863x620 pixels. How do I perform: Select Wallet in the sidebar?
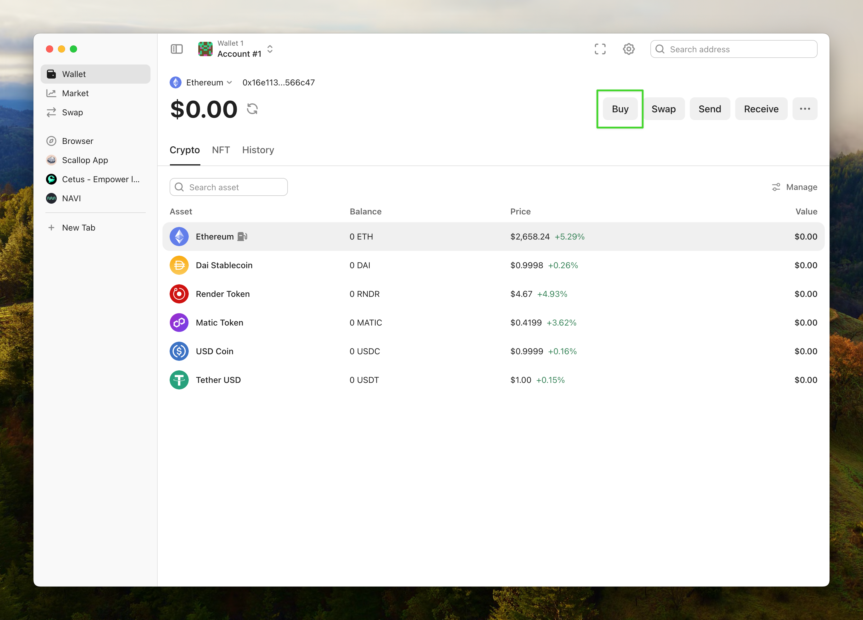point(96,74)
